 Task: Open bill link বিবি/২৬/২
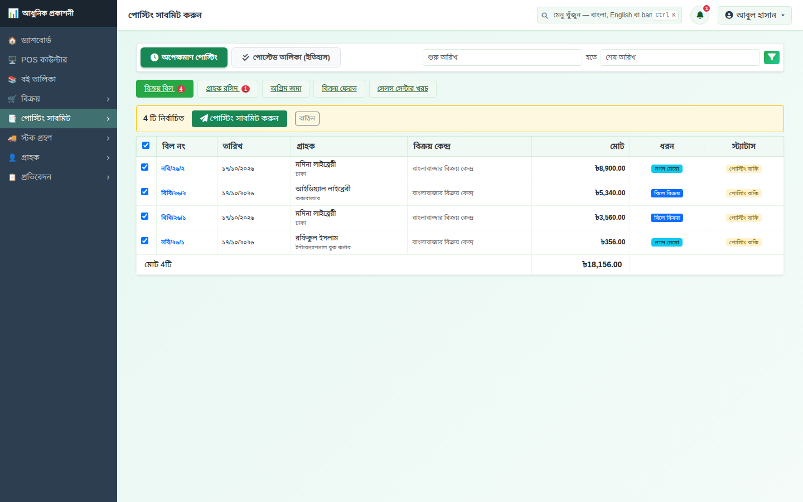(173, 193)
